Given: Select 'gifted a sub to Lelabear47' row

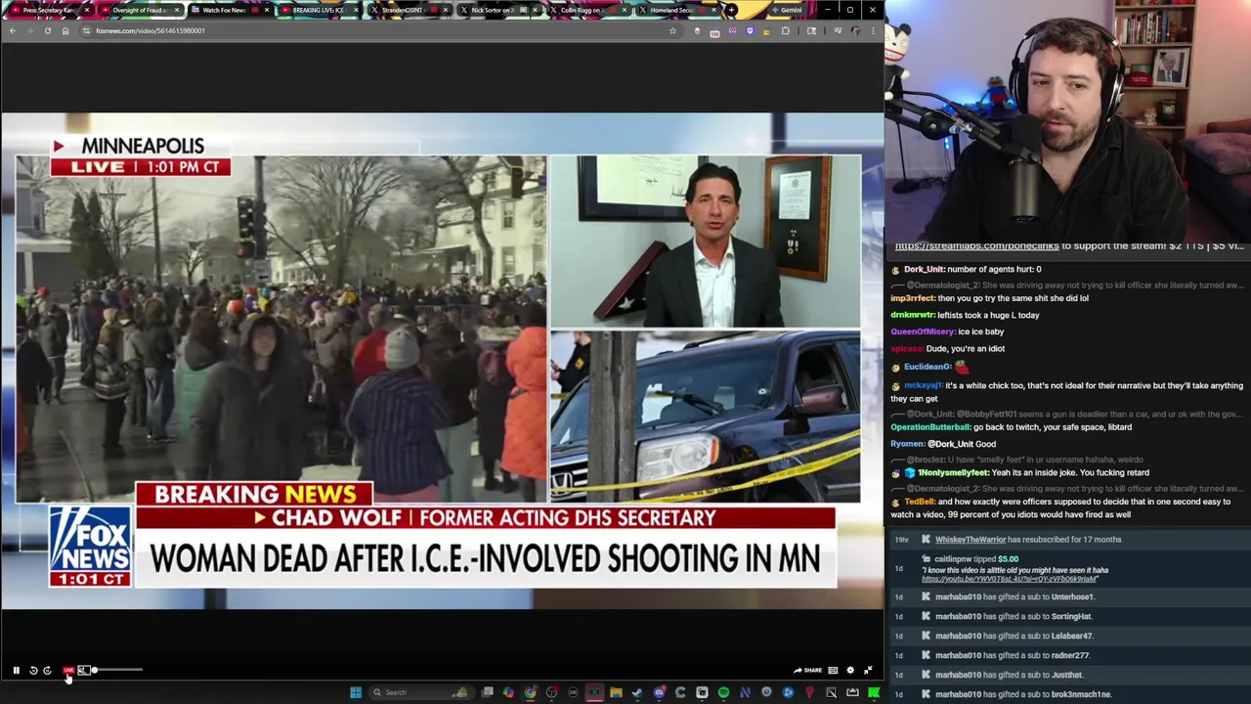Looking at the screenshot, I should (x=1069, y=636).
